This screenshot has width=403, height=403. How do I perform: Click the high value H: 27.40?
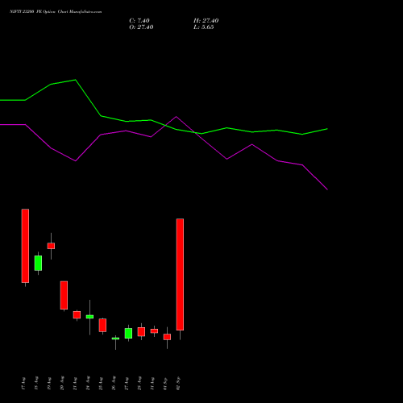click(206, 21)
